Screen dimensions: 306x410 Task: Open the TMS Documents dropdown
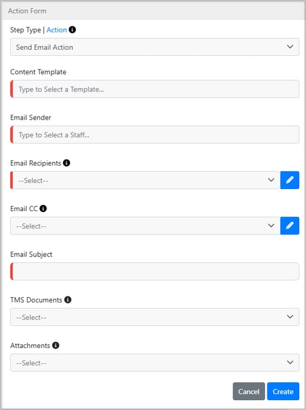click(x=155, y=317)
